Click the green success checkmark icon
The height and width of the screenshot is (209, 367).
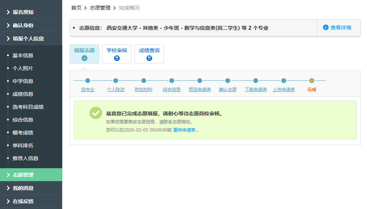[x=96, y=113]
